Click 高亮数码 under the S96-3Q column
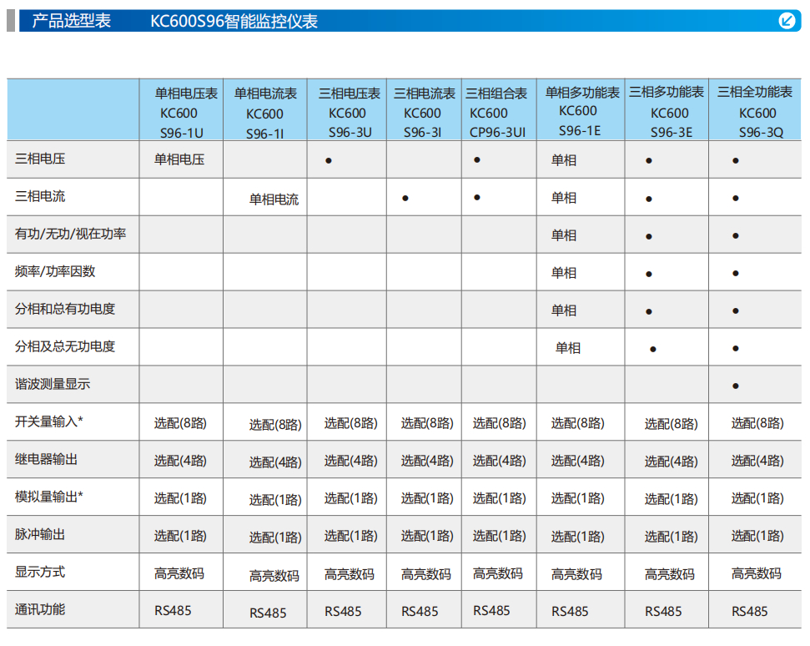The height and width of the screenshot is (646, 810). tap(757, 573)
